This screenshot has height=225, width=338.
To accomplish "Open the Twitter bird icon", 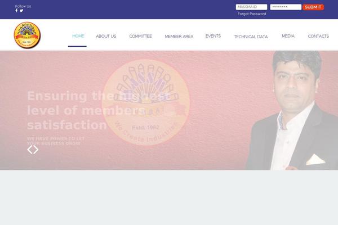I will [x=21, y=10].
